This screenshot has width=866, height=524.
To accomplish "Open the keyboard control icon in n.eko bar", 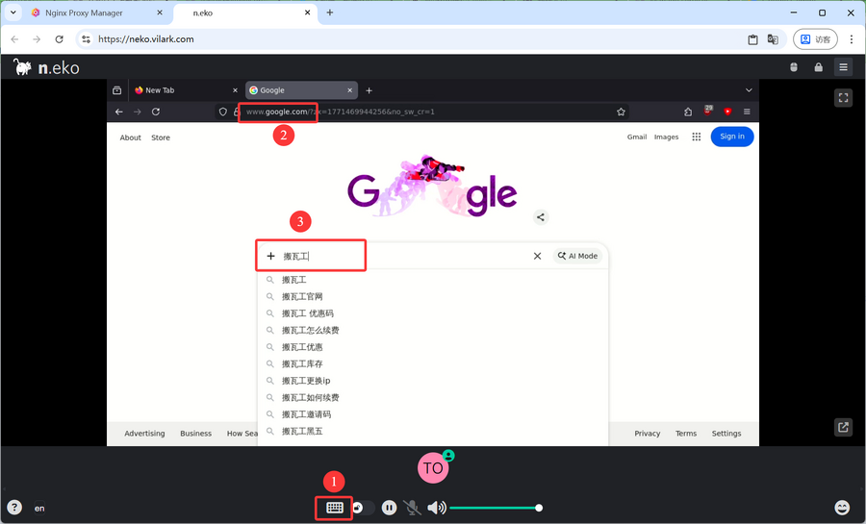I will 334,507.
